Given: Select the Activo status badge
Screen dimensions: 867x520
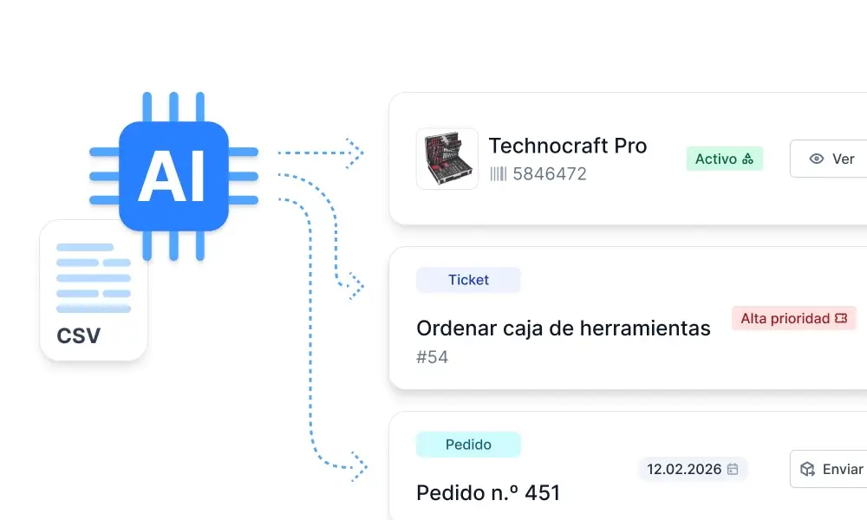Looking at the screenshot, I should point(724,159).
